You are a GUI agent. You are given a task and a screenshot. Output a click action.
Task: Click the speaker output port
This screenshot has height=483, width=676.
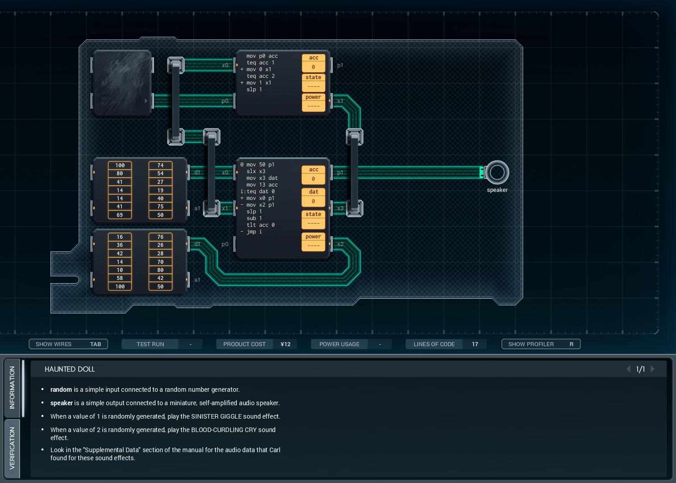[497, 173]
